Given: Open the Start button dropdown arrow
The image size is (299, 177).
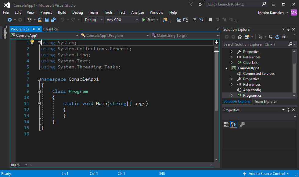Looking at the screenshot, I should point(157,20).
